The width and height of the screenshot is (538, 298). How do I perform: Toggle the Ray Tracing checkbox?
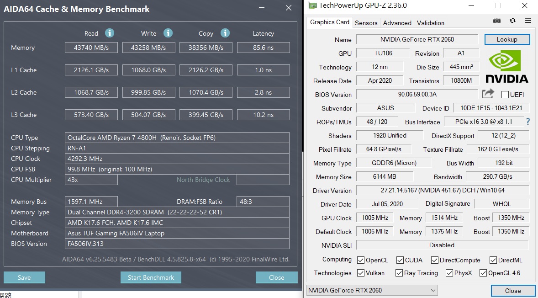(399, 273)
